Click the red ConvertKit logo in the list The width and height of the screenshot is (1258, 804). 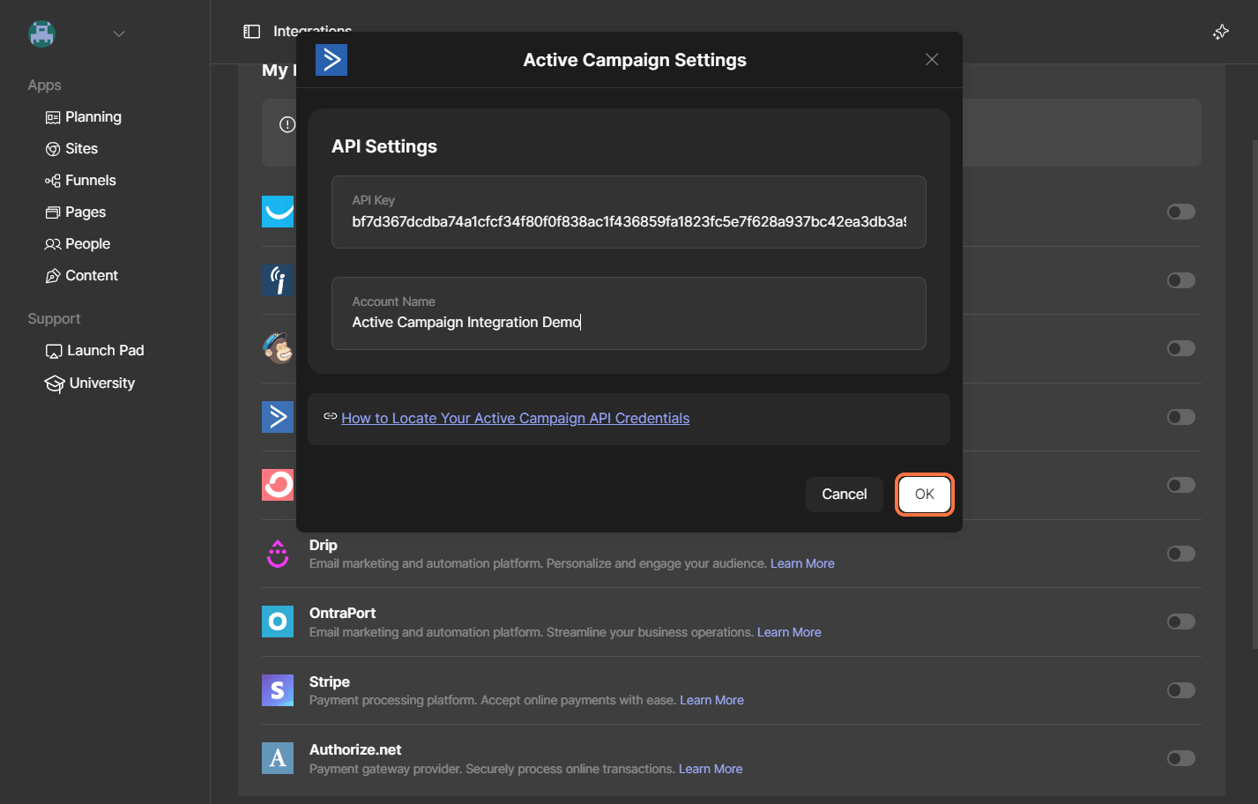pyautogui.click(x=278, y=485)
